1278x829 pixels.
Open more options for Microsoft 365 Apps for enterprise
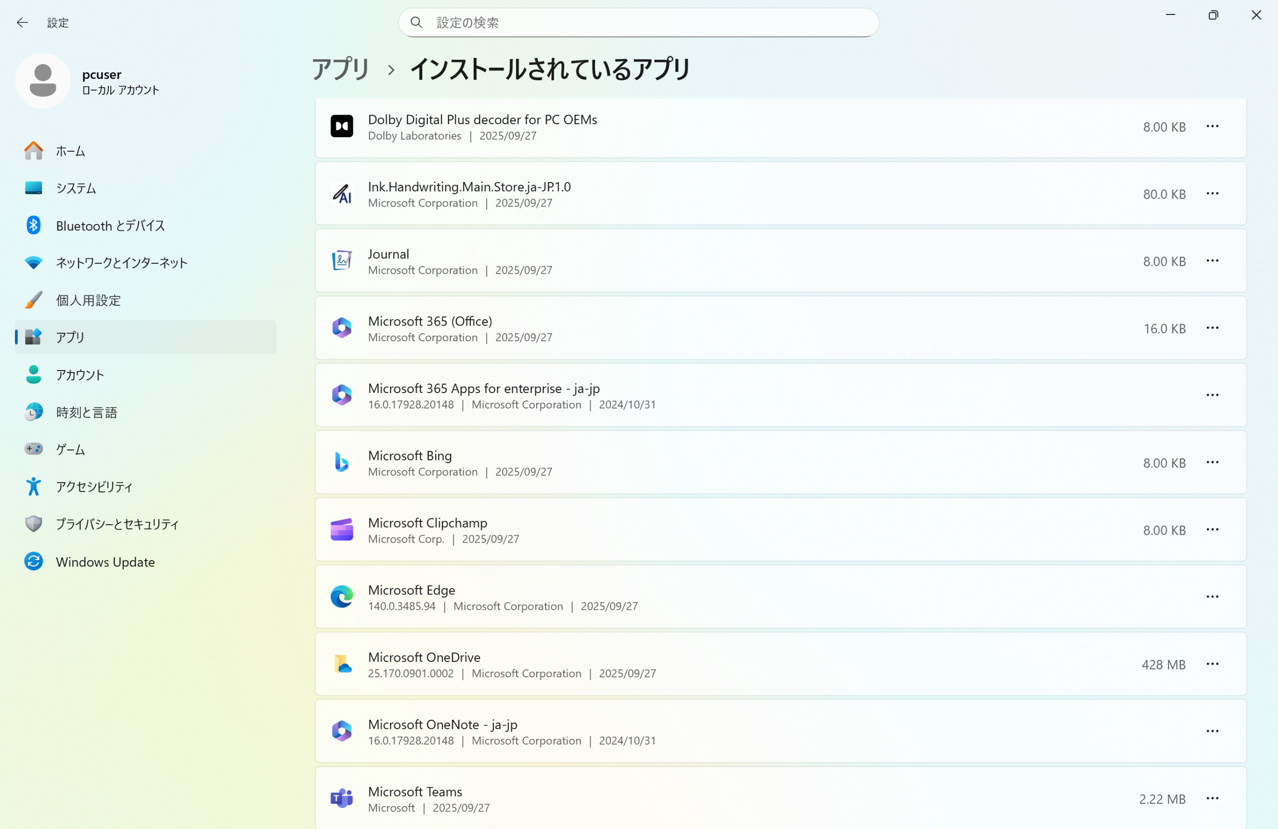pyautogui.click(x=1212, y=395)
